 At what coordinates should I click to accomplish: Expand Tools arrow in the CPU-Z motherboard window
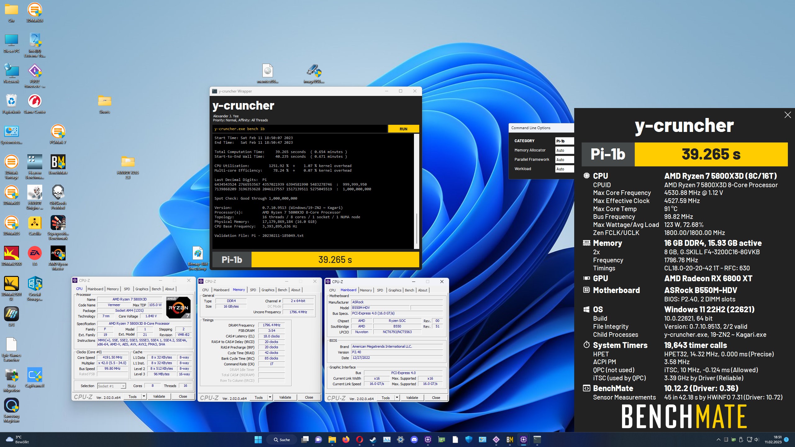pyautogui.click(x=397, y=398)
